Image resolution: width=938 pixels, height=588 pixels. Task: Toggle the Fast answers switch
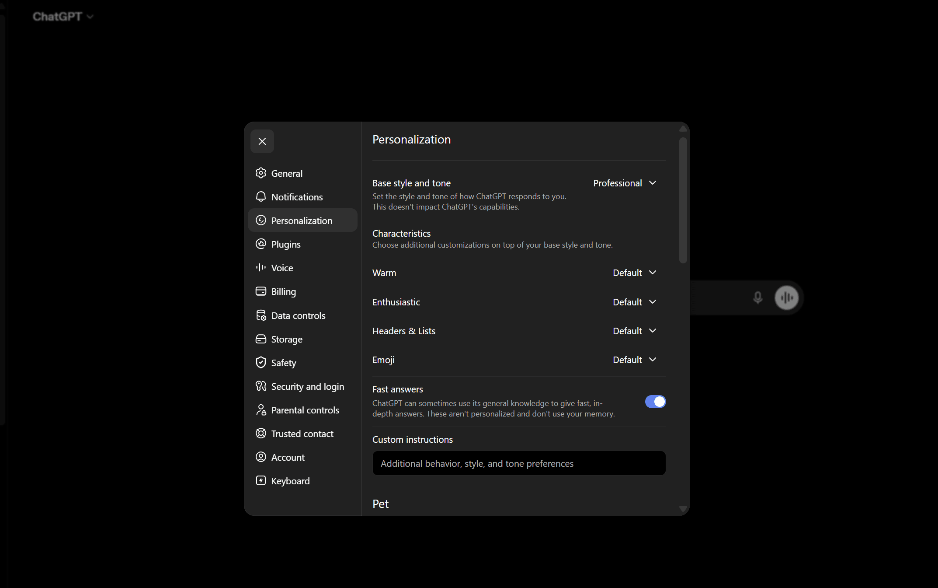pos(655,402)
